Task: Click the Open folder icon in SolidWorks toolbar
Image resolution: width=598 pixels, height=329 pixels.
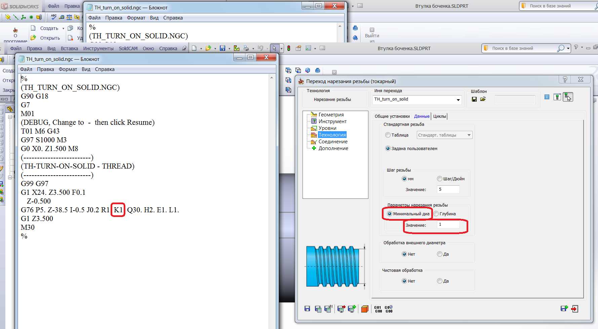Action: click(208, 48)
